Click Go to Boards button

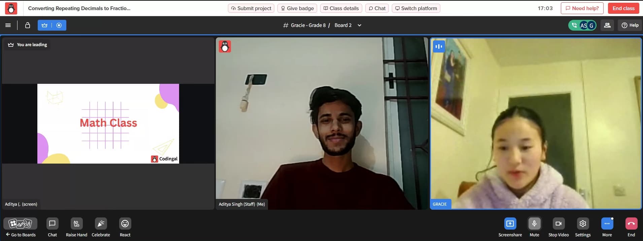[x=21, y=228]
